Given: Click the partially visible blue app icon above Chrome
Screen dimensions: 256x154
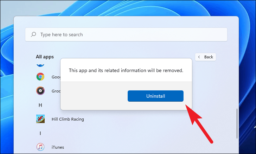Looking at the screenshot, I should click(40, 65).
